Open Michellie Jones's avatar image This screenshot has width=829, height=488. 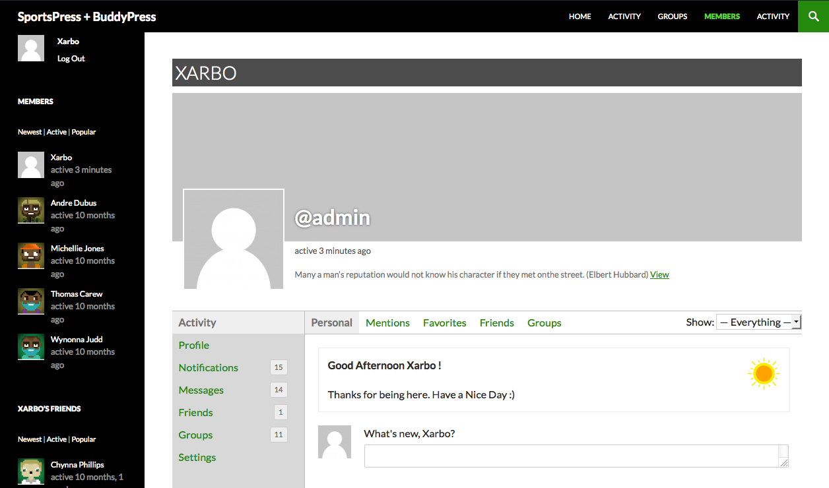tap(31, 256)
